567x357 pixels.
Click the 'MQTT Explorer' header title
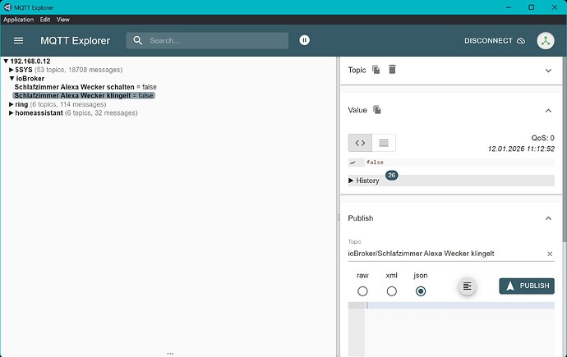coord(76,41)
